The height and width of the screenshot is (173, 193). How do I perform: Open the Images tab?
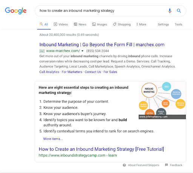pos(100,24)
